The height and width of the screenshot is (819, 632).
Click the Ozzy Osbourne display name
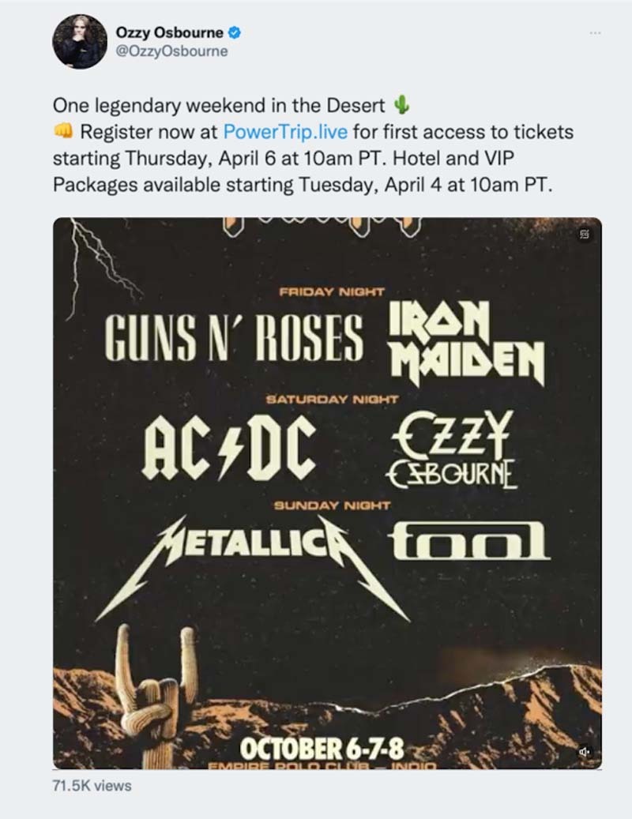[170, 33]
